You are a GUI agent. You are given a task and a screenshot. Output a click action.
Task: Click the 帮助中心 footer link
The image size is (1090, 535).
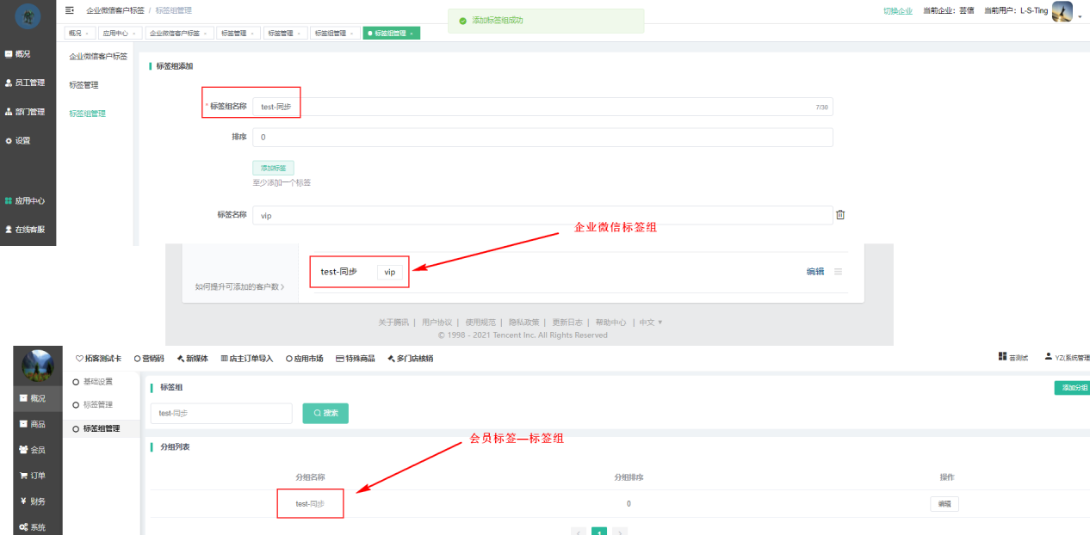[x=610, y=323]
